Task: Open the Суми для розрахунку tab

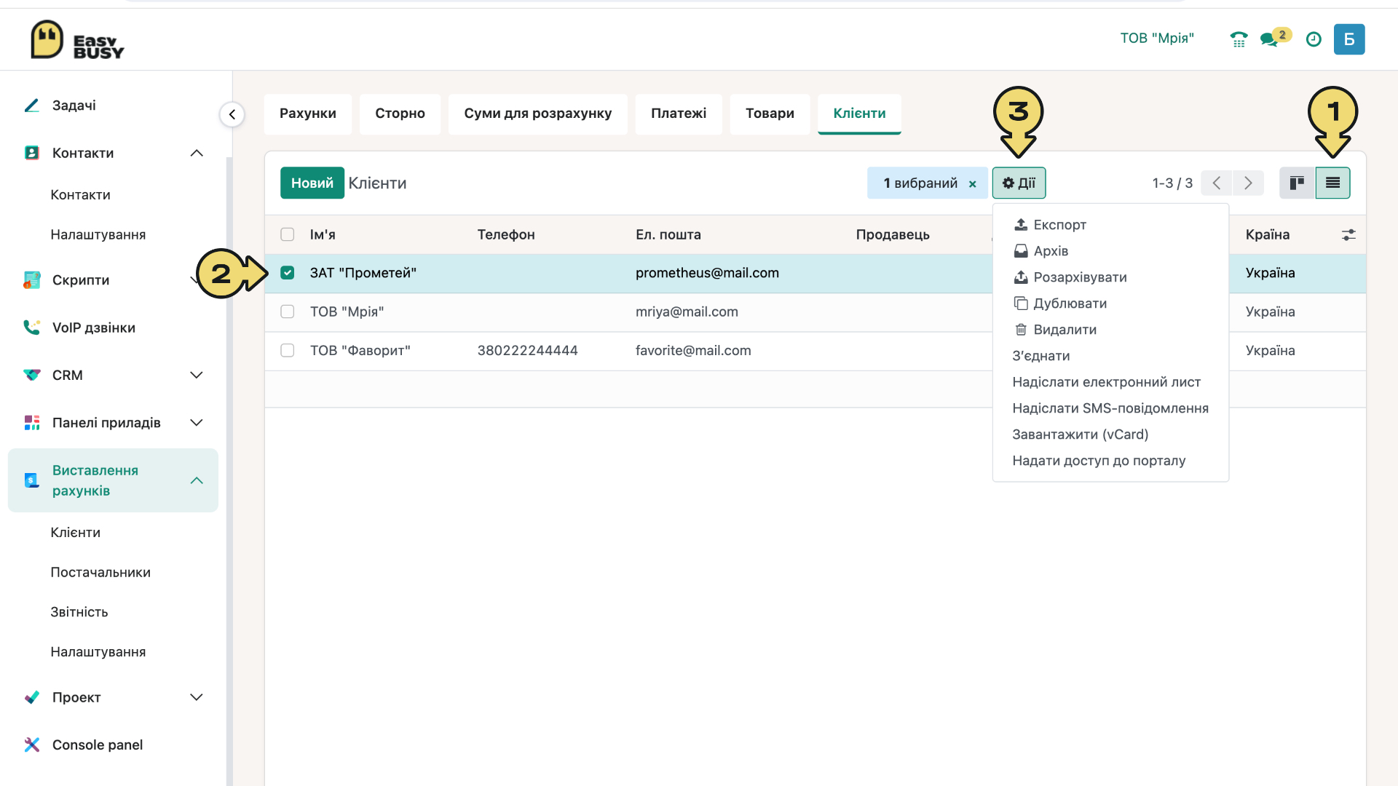Action: (x=538, y=114)
